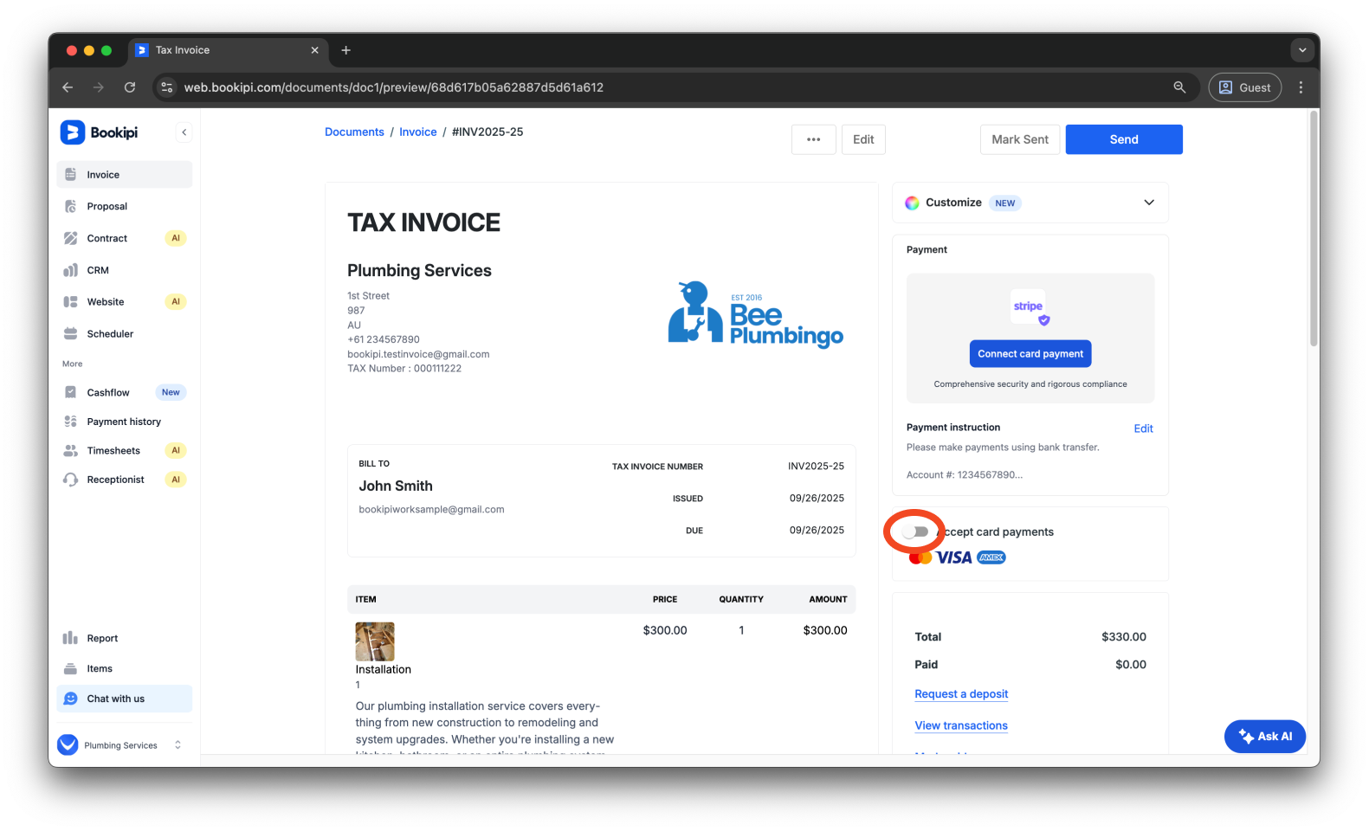Screen dimensions: 1369x831
Task: Reload the page in browser
Action: [x=130, y=87]
